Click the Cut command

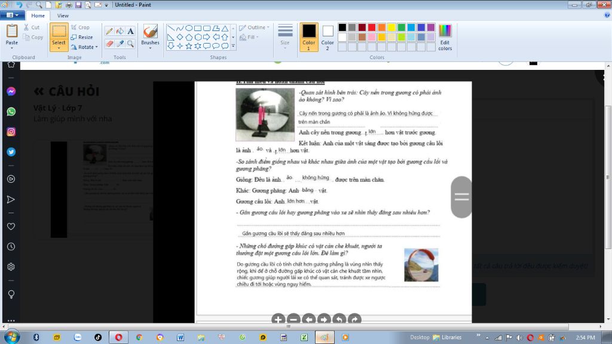tap(31, 27)
